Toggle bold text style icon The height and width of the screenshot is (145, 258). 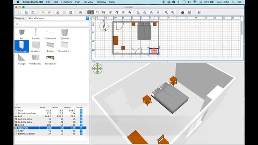151,12
